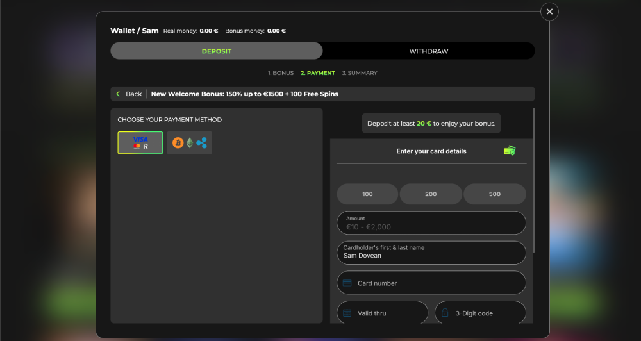This screenshot has width=641, height=341.
Task: Jump to step 3 Summary
Action: coord(360,73)
